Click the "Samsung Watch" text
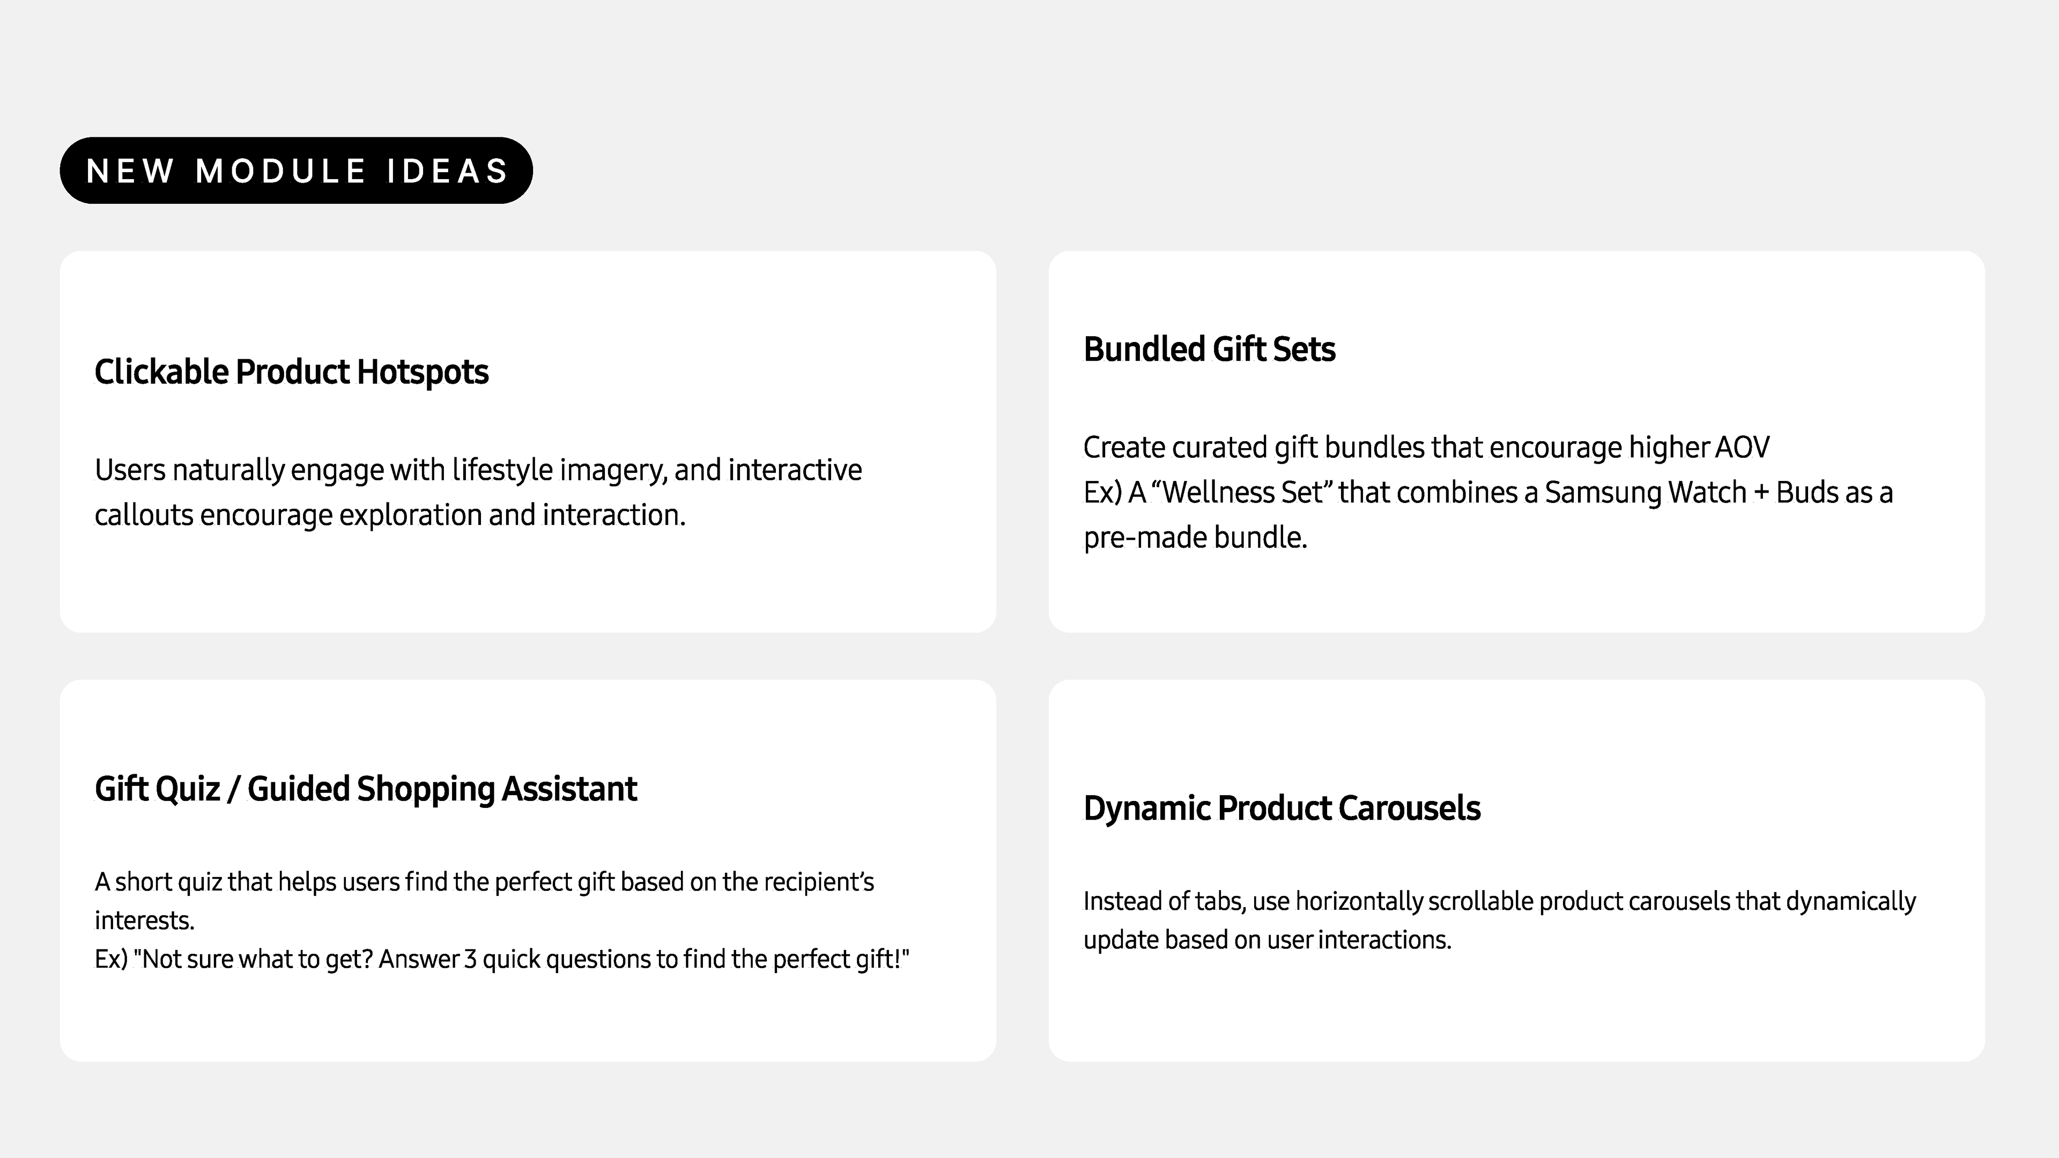 click(x=1645, y=492)
